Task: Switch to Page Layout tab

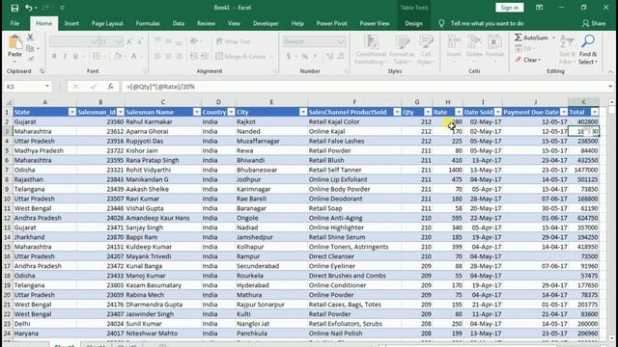Action: [x=107, y=23]
